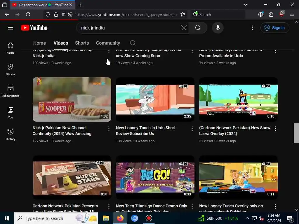The height and width of the screenshot is (224, 299).
Task: Open the Community tab
Action: point(108,43)
